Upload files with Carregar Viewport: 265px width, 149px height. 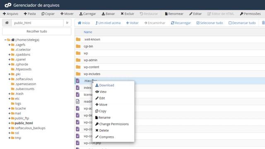[x=87, y=14]
